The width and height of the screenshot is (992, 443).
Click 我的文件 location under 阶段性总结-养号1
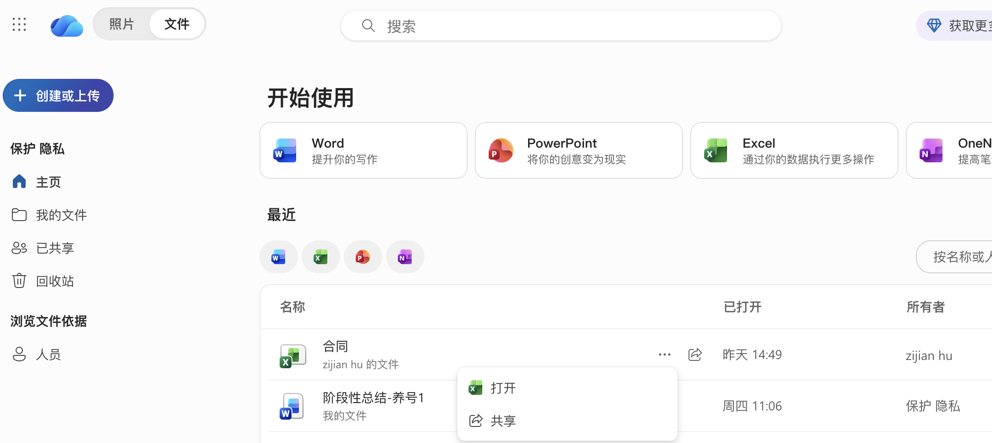pyautogui.click(x=344, y=415)
